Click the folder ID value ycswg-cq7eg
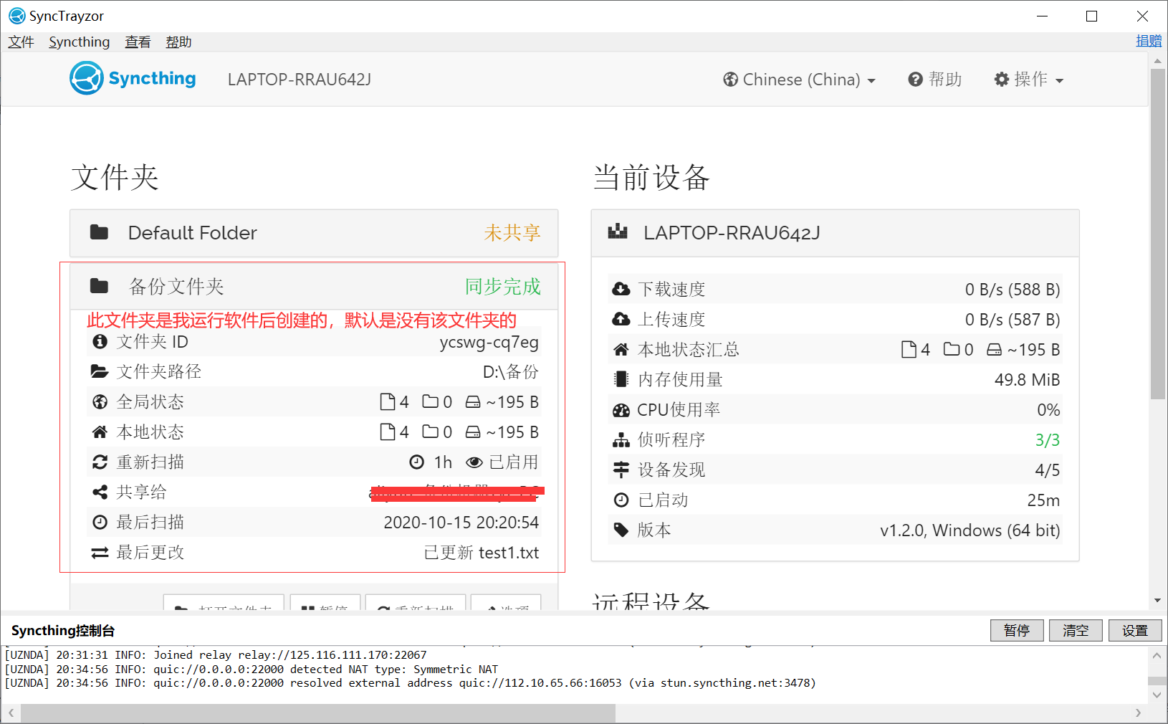Viewport: 1168px width, 724px height. [x=489, y=342]
